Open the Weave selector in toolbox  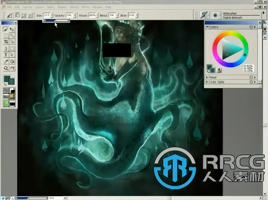point(12,97)
